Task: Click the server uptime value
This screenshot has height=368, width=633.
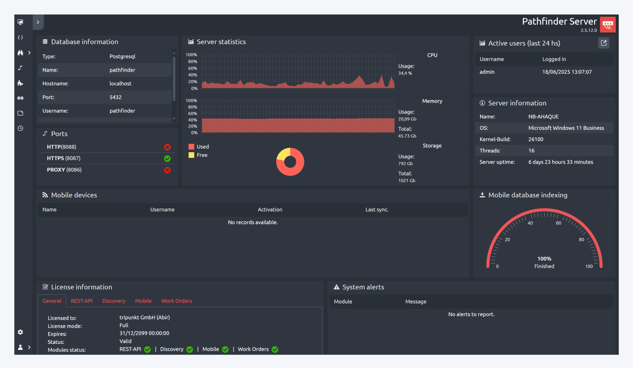Action: [x=561, y=162]
